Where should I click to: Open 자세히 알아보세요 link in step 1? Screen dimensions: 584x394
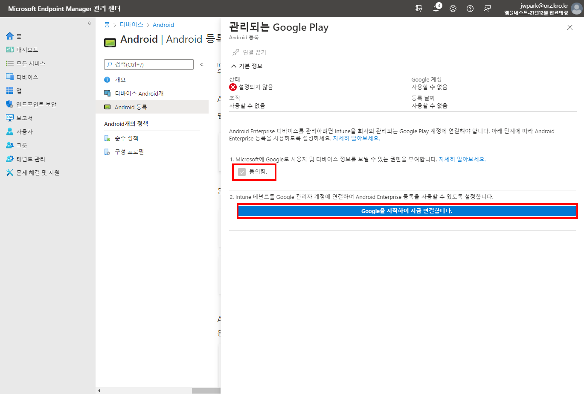coord(462,159)
